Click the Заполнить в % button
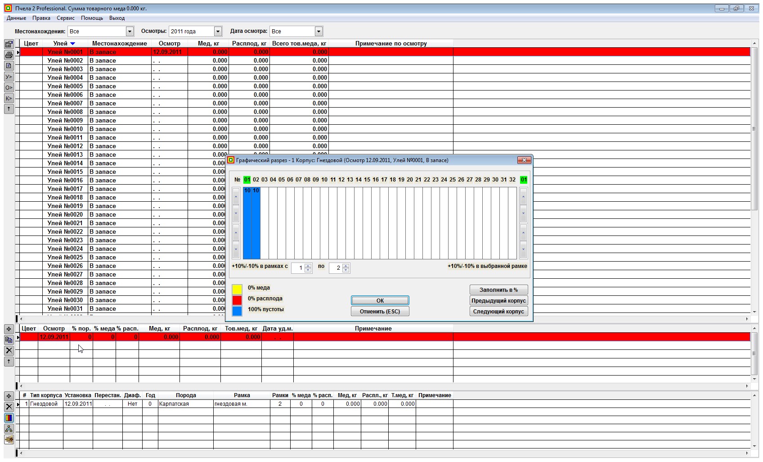This screenshot has height=462, width=763. tap(498, 290)
